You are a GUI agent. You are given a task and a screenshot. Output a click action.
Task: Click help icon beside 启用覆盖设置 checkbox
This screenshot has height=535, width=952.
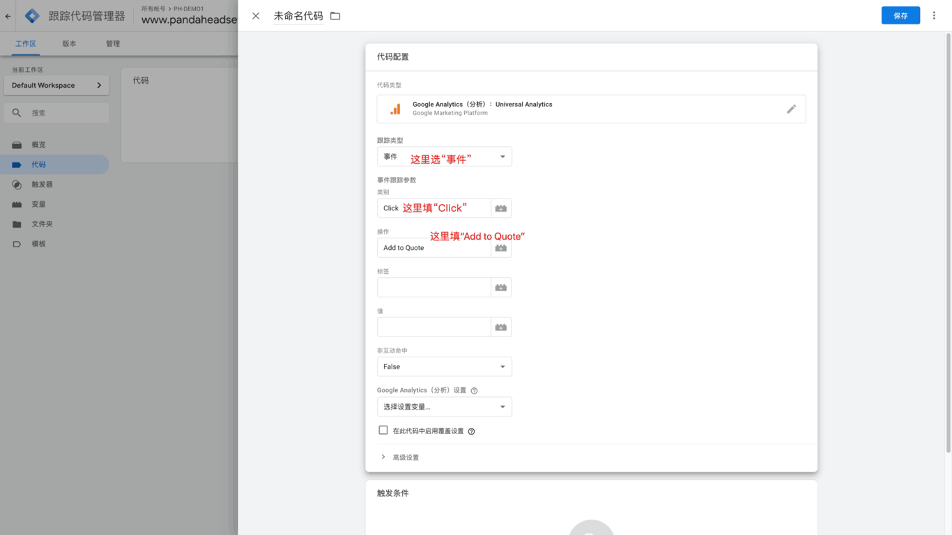[471, 431]
